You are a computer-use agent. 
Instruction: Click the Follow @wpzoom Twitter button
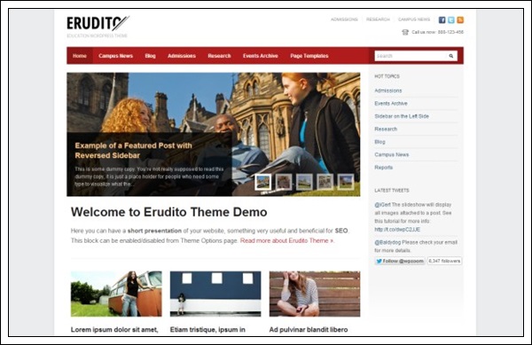click(x=400, y=261)
